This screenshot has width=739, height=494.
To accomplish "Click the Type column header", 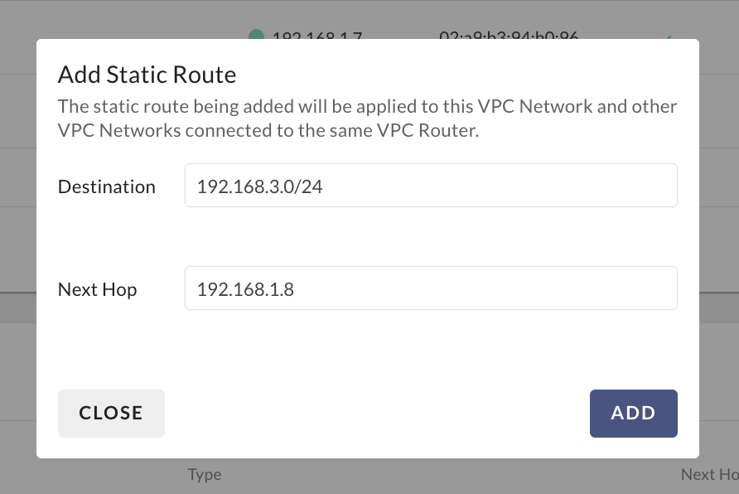I will (204, 474).
